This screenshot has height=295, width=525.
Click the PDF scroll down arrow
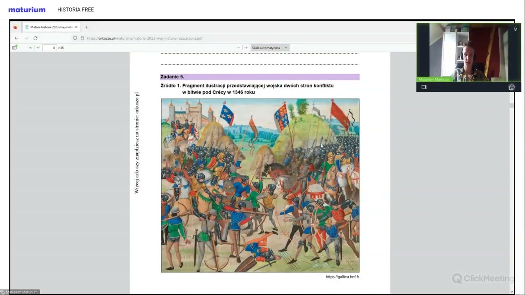coord(511,292)
